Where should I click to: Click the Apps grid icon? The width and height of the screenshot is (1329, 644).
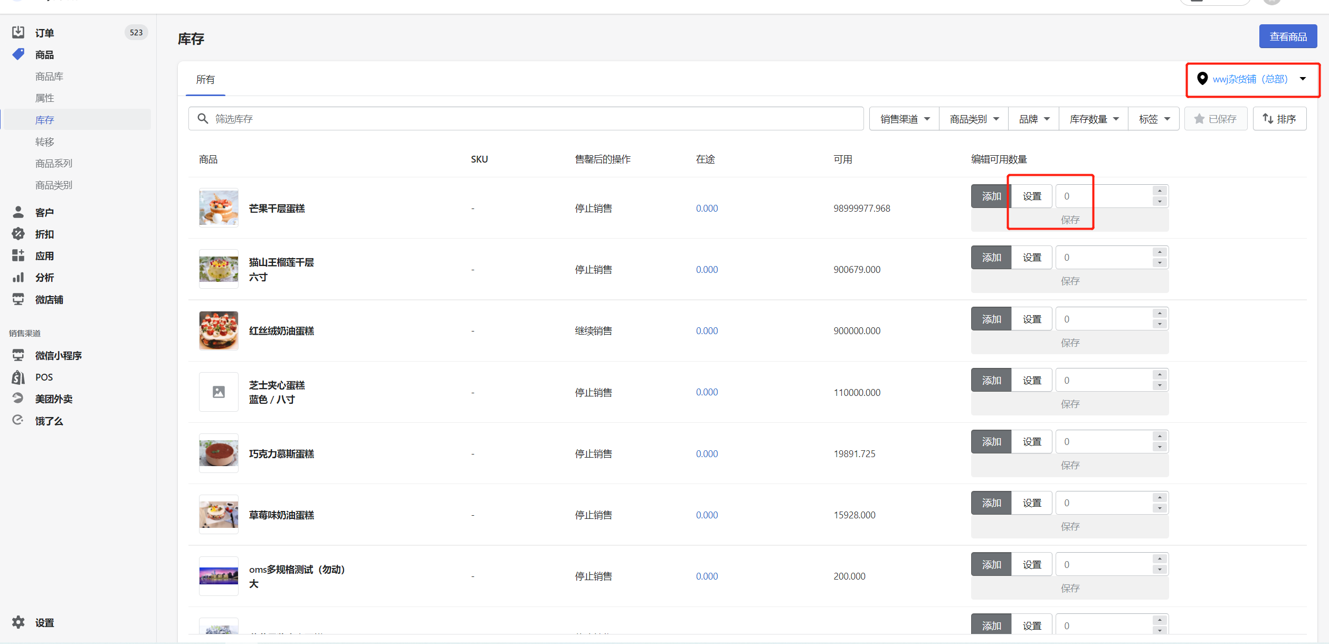coord(18,256)
